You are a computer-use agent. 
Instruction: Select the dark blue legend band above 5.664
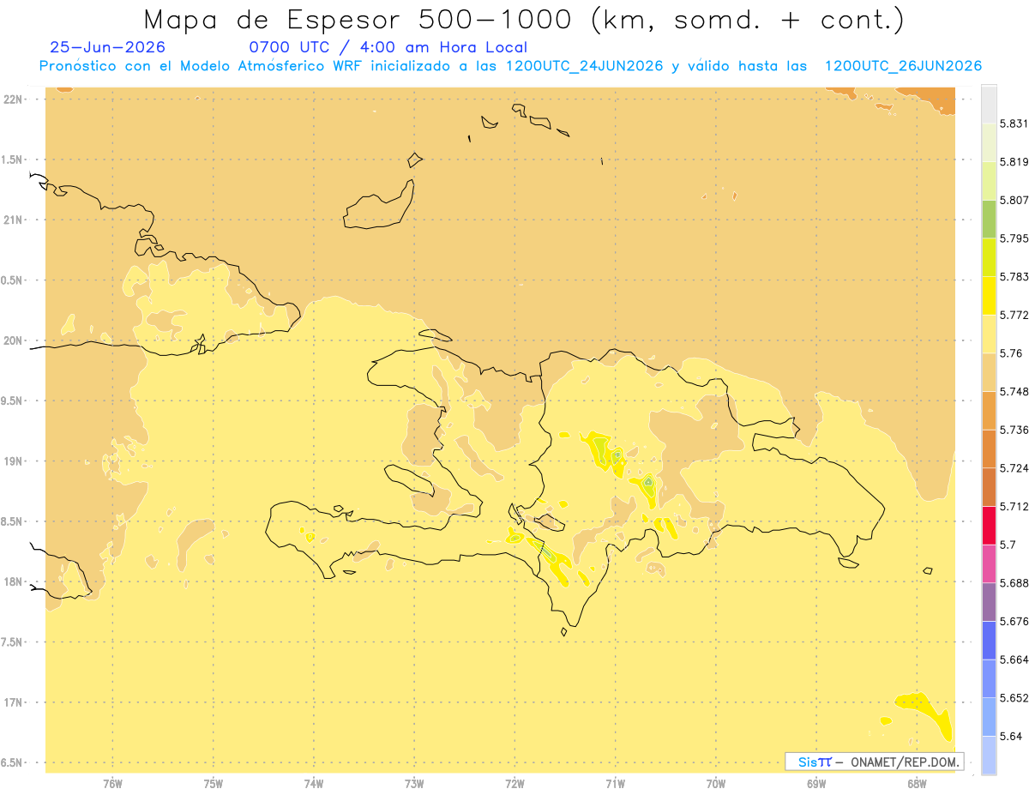pos(989,641)
